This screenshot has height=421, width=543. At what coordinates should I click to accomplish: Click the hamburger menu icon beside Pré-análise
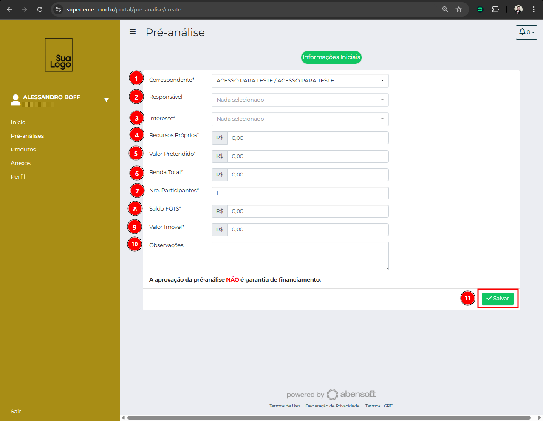pyautogui.click(x=133, y=32)
